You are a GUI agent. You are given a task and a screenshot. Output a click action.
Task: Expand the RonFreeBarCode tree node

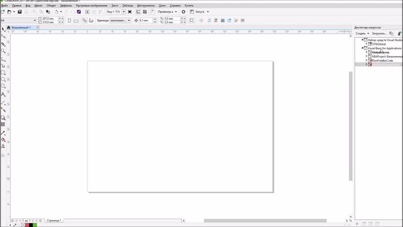tap(366, 61)
